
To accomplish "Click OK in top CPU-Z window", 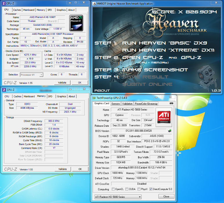I will pyautogui.click(x=80, y=83).
